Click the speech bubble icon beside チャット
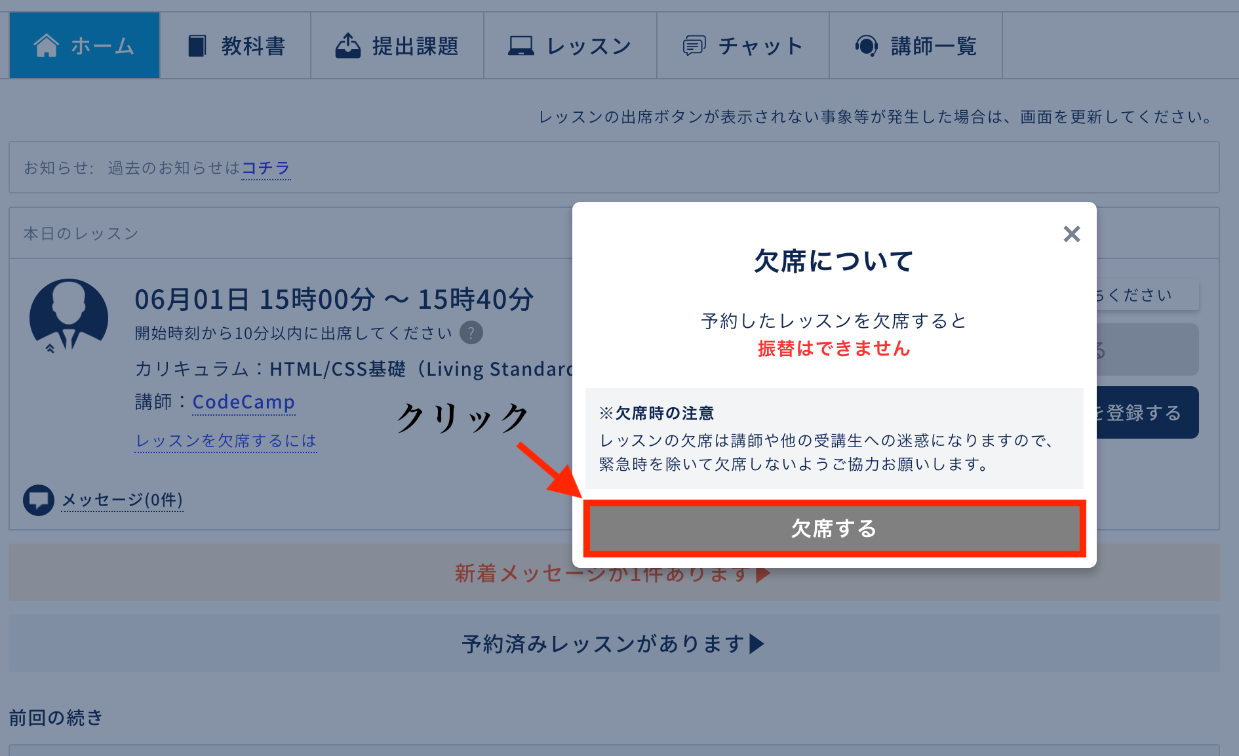The image size is (1239, 756). tap(694, 46)
